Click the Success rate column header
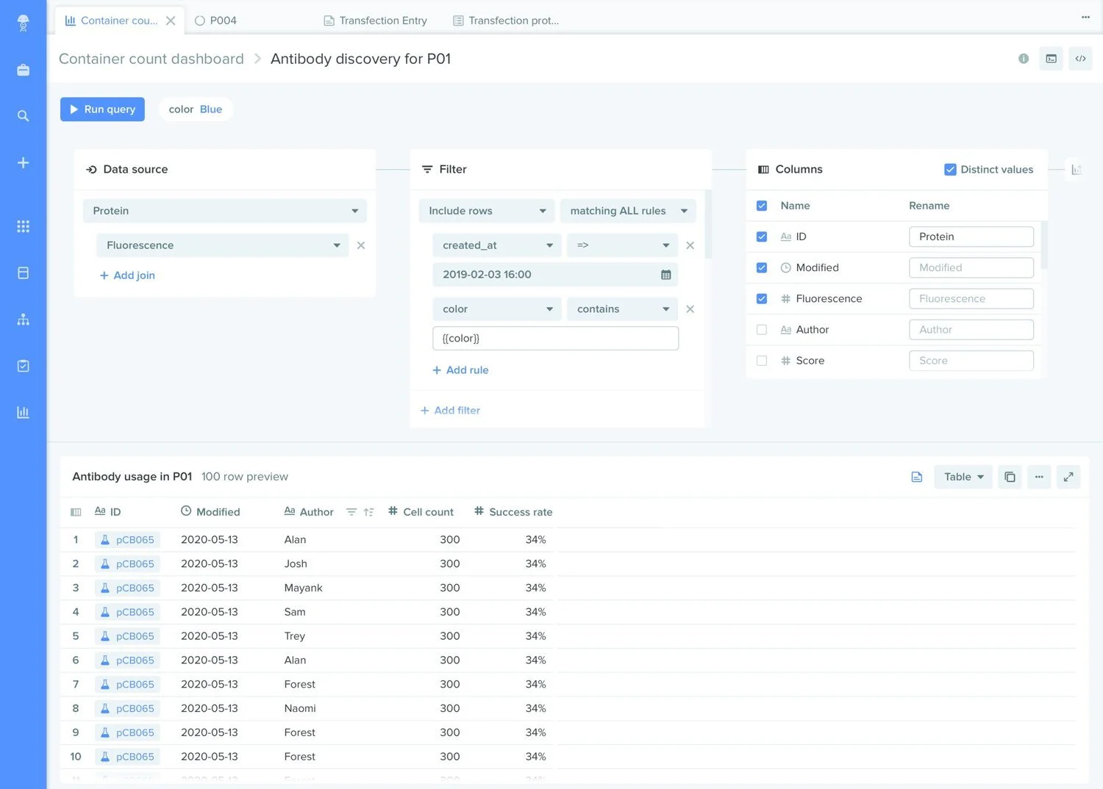Viewport: 1103px width, 789px height. [513, 512]
